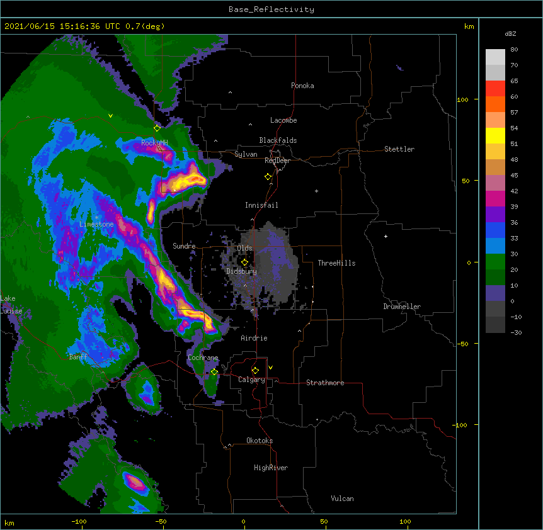The height and width of the screenshot is (530, 543).
Task: Click the Airdrie city label
Action: (254, 338)
